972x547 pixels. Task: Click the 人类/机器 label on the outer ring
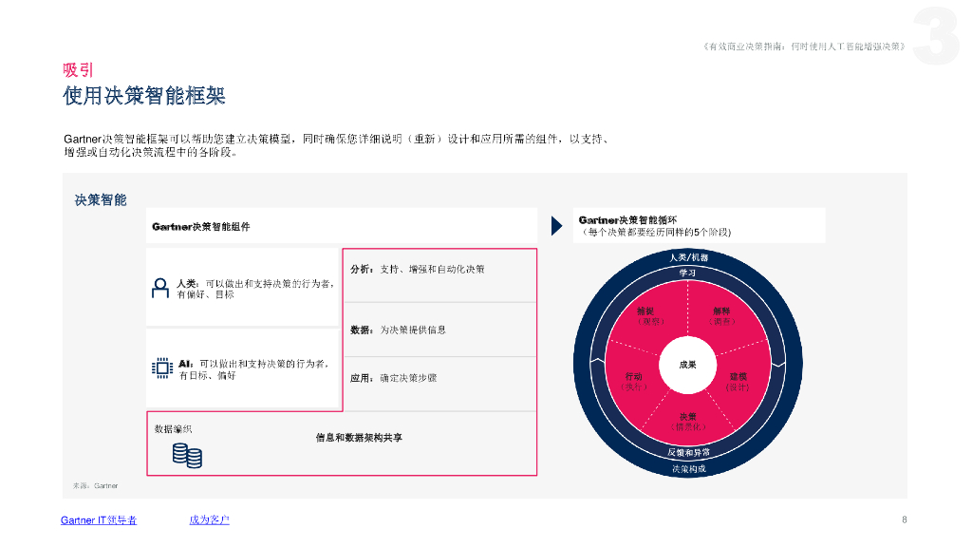click(688, 258)
